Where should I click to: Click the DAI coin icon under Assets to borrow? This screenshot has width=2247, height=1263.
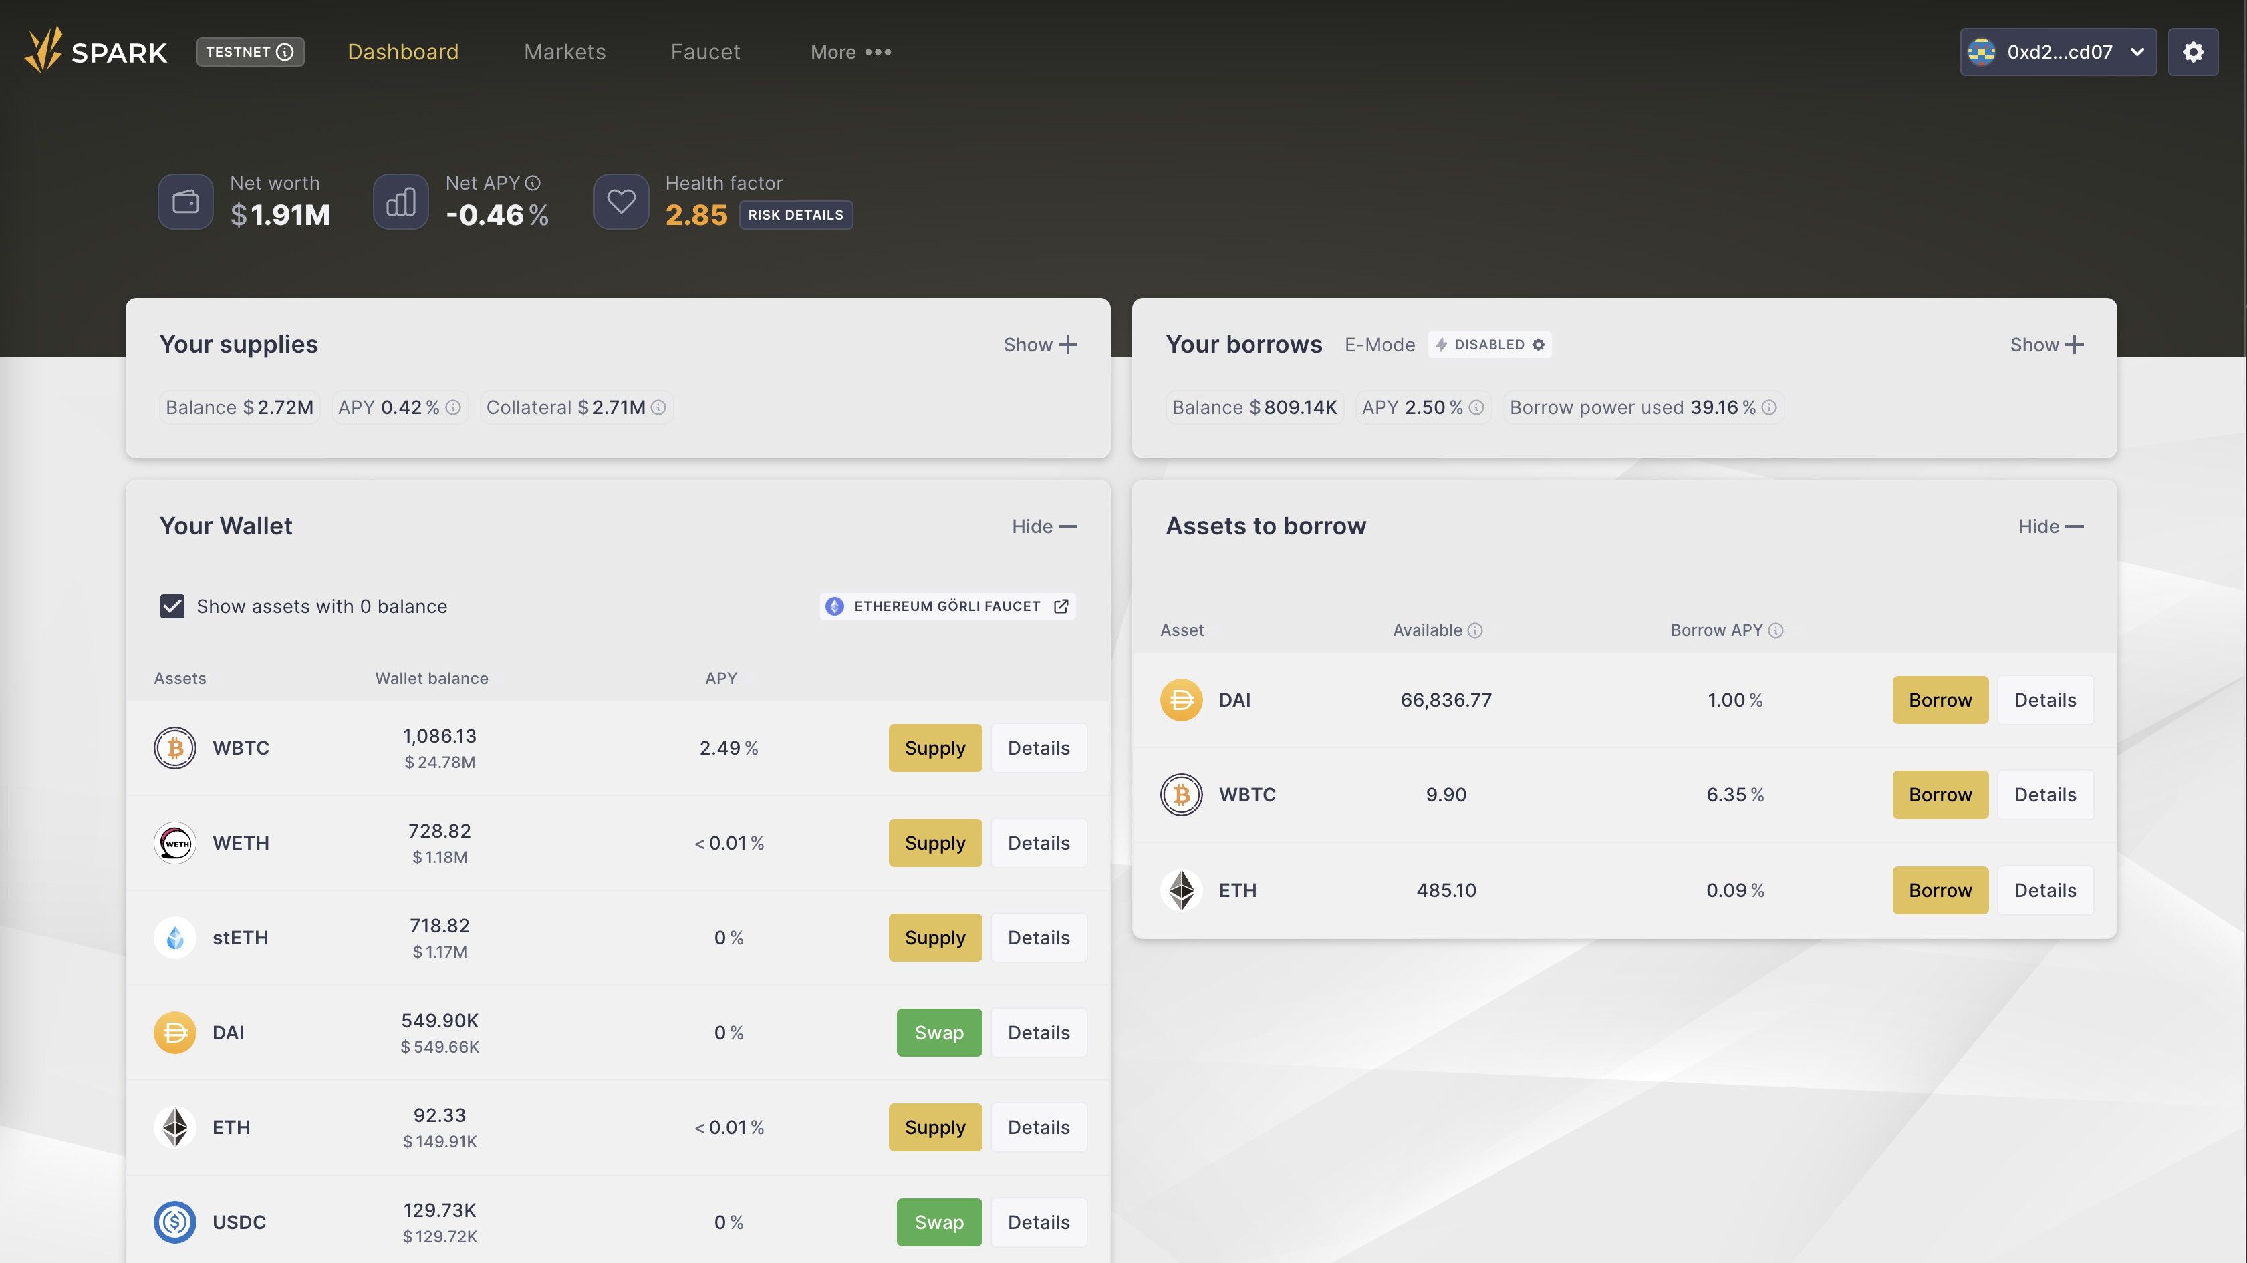[x=1182, y=699]
